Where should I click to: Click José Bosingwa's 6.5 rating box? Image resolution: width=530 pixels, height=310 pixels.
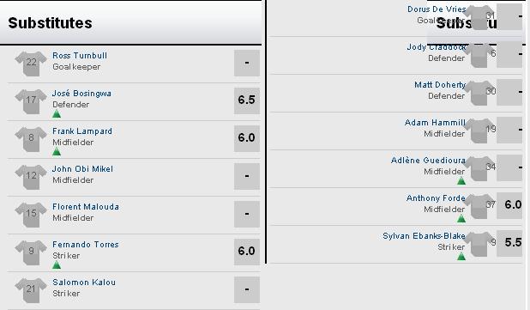247,100
